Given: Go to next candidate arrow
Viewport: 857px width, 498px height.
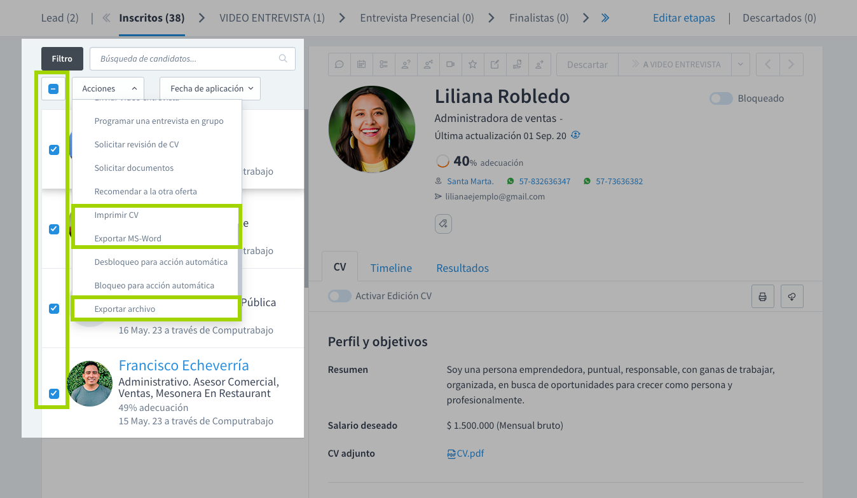Looking at the screenshot, I should (791, 64).
